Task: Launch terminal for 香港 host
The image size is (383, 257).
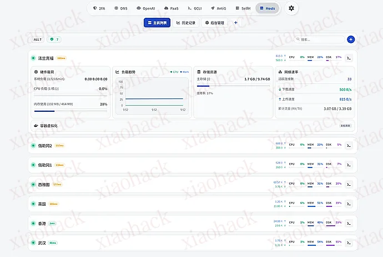Action: tap(349, 223)
